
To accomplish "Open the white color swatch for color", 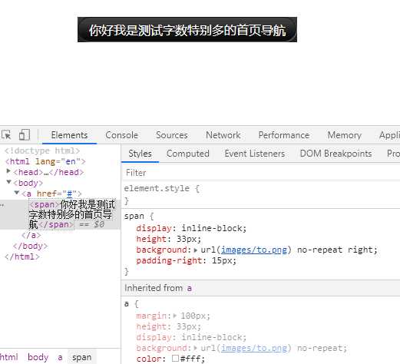I will pyautogui.click(x=175, y=358).
